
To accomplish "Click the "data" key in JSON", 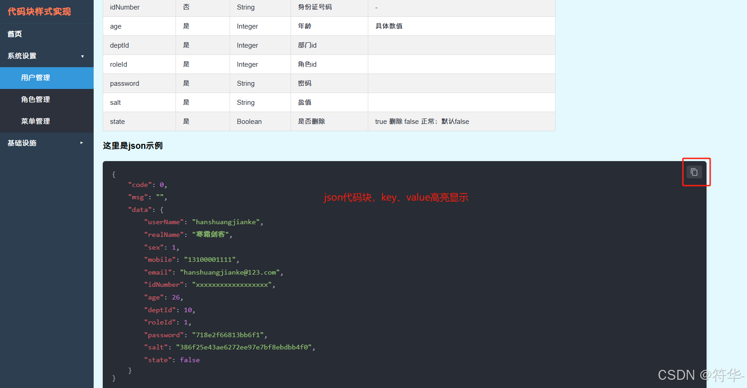I will (140, 210).
